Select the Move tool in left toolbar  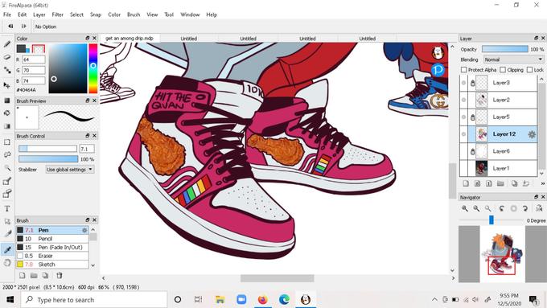click(7, 84)
